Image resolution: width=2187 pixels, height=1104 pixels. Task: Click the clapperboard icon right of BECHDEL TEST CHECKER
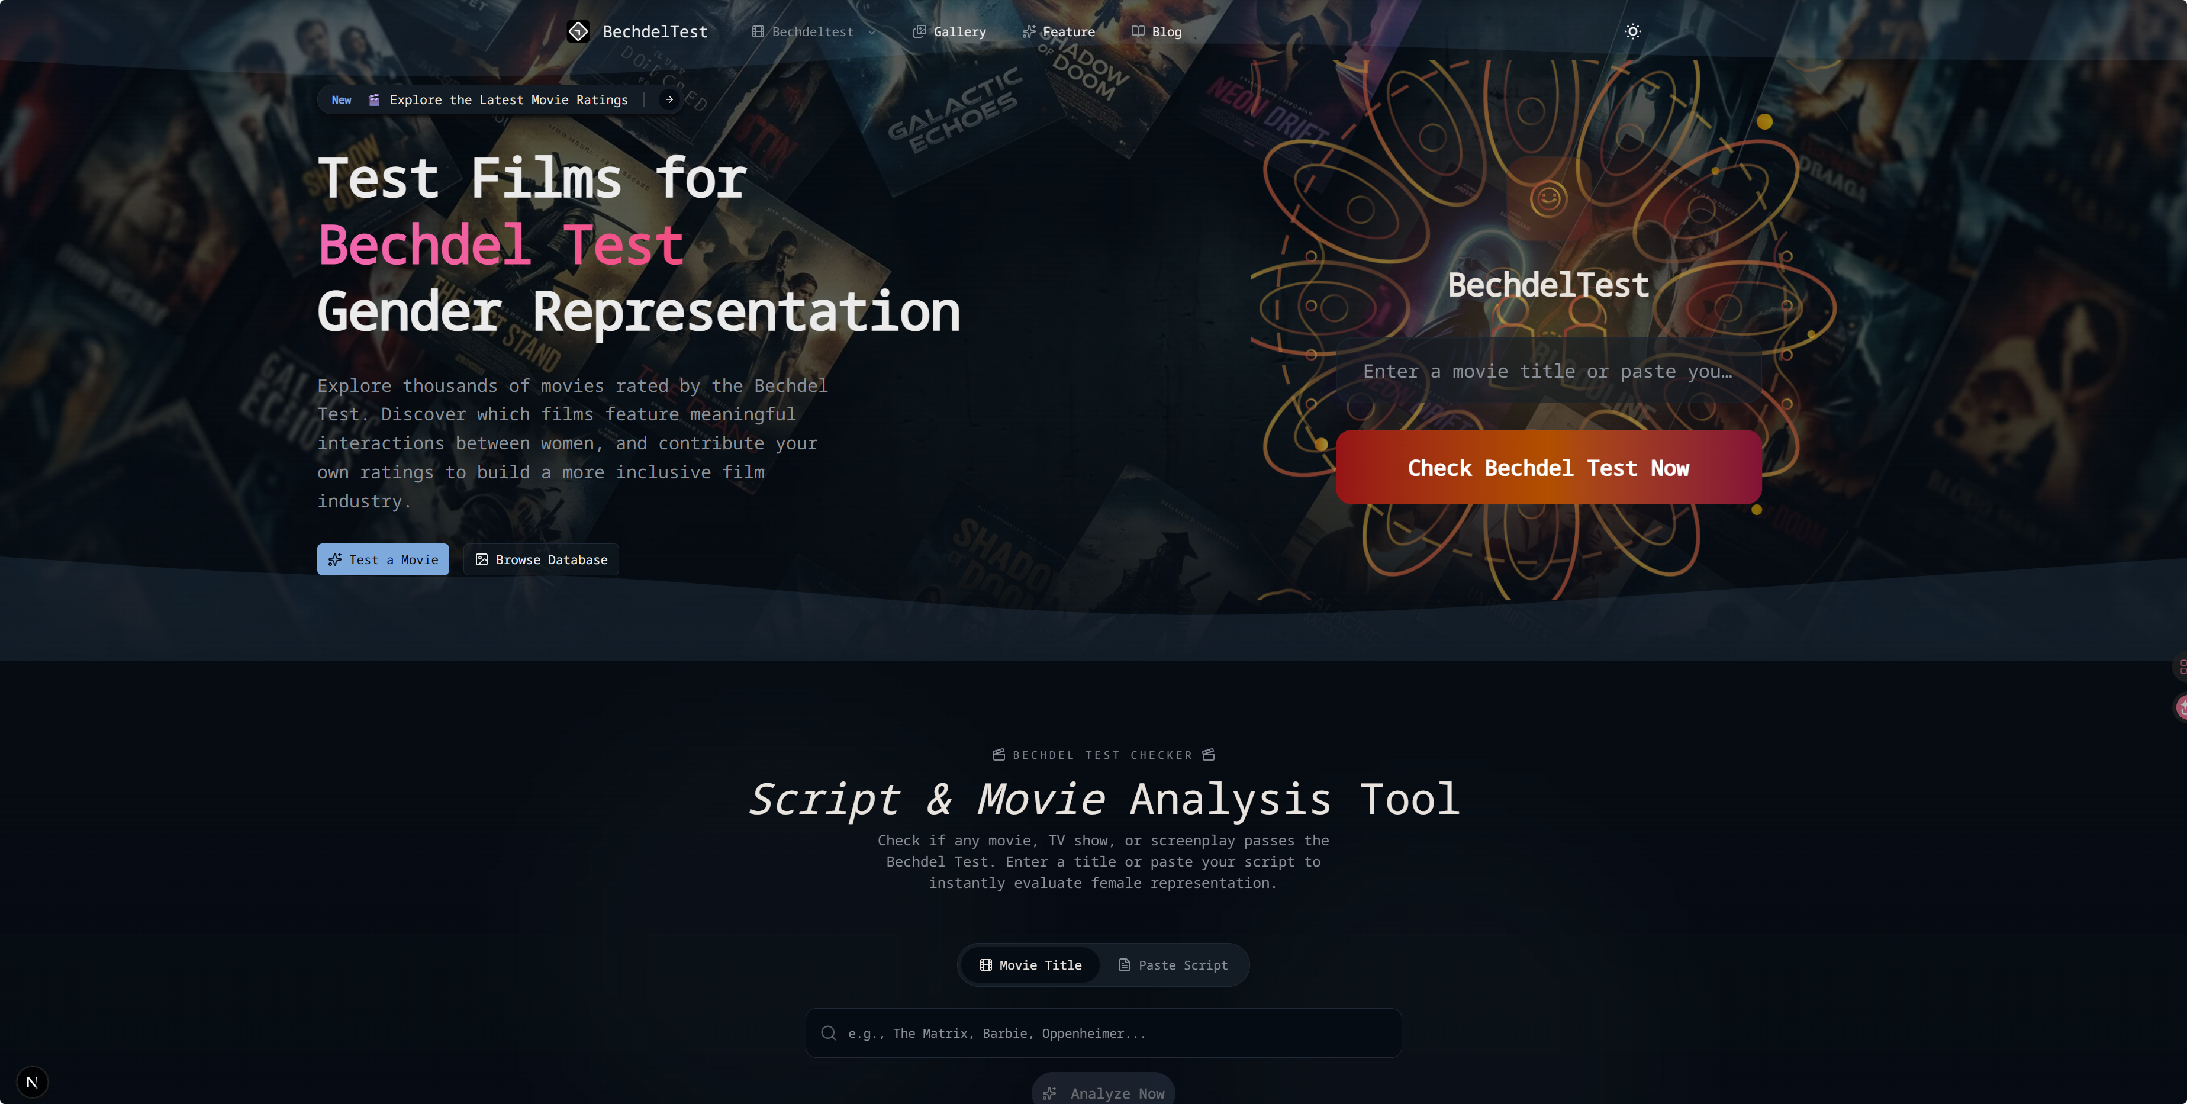[x=1208, y=754]
